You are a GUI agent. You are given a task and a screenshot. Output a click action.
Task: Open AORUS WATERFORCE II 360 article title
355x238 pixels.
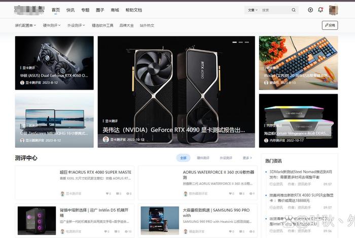[x=219, y=175]
